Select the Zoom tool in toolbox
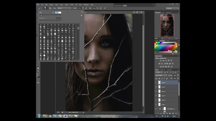Image resolution: width=216 pixels, height=121 pixels. [38, 71]
